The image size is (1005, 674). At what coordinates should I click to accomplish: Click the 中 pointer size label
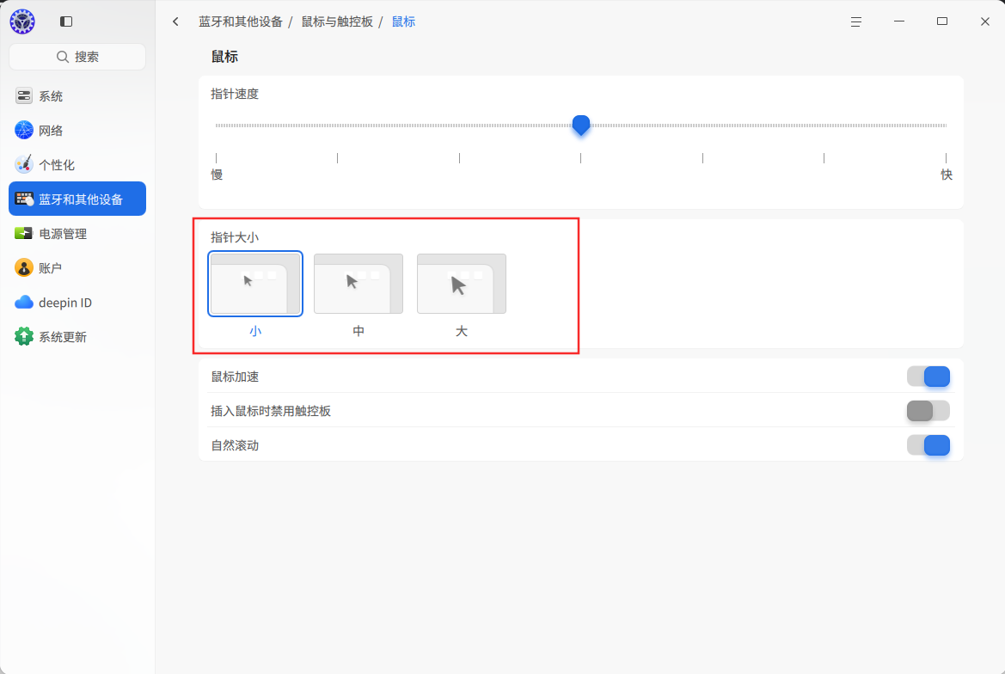tap(358, 331)
